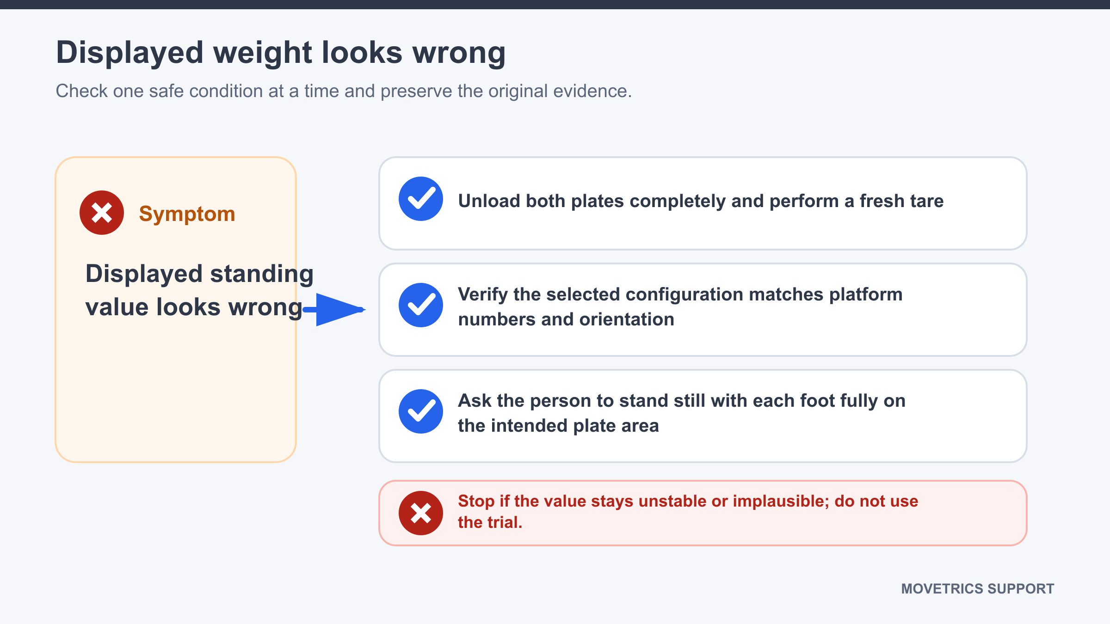Click the red Stop warning text

coord(688,512)
